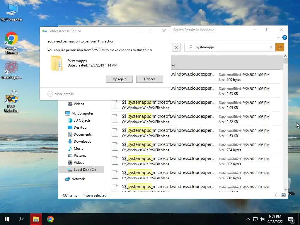Select the result file sized 716 bytes
This screenshot has height=225, width=300.
195,175
